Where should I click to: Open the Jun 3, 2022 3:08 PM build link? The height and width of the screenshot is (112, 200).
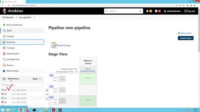pyautogui.click(x=19, y=90)
